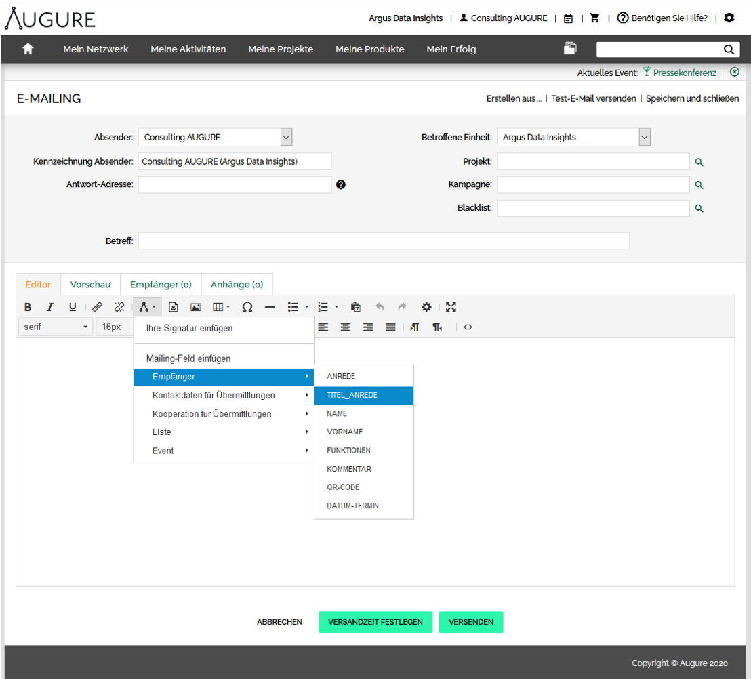The image size is (751, 679).
Task: Insert QR-CODE field from submenu
Action: click(x=364, y=487)
